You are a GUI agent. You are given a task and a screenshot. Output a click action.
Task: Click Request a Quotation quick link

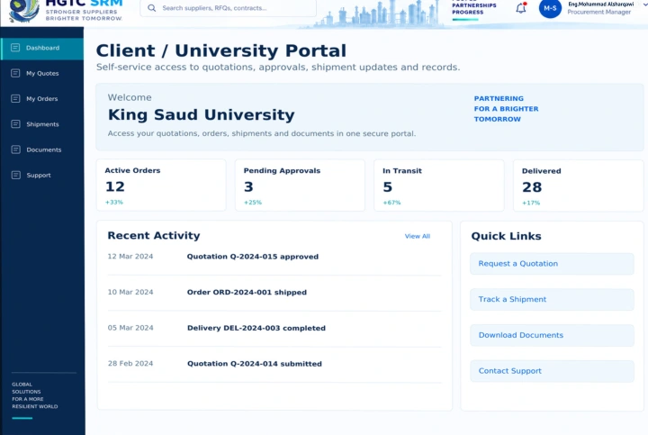(552, 263)
